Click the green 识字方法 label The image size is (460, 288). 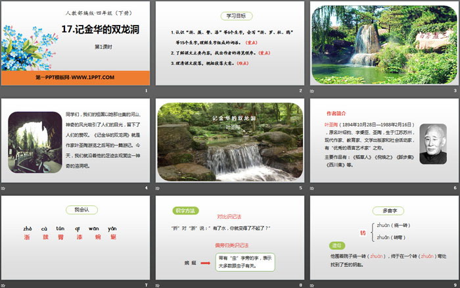point(185,210)
